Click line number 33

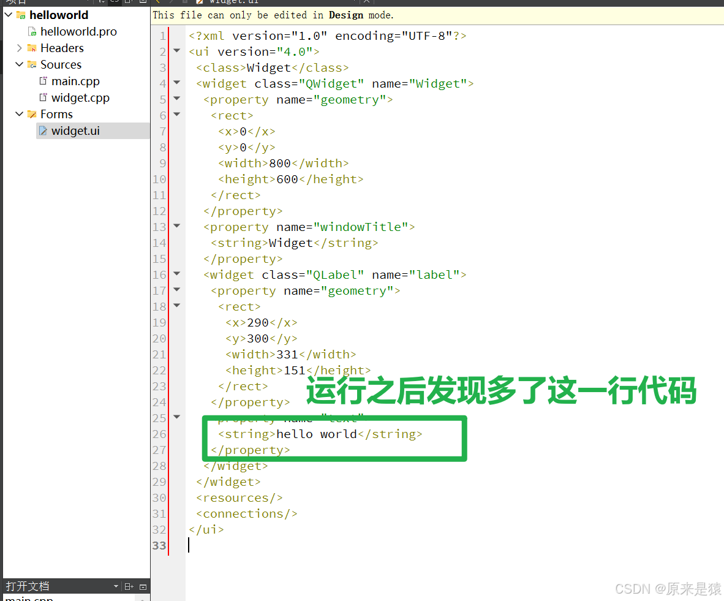[159, 546]
